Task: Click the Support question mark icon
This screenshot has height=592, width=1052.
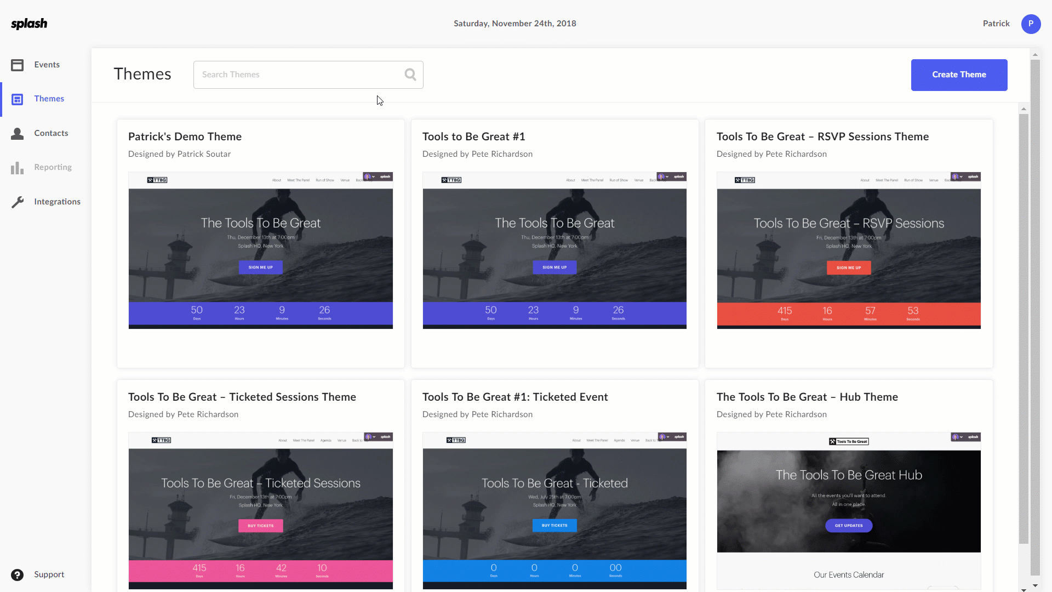Action: [x=17, y=574]
